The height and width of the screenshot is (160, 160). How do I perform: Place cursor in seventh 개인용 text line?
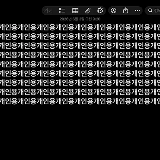click(80, 82)
